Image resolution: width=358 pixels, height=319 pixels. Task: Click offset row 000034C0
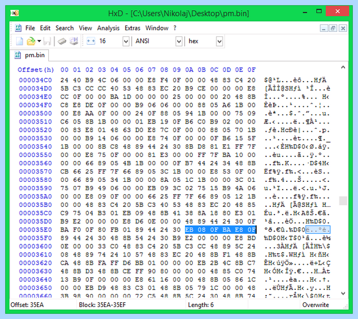click(x=35, y=80)
